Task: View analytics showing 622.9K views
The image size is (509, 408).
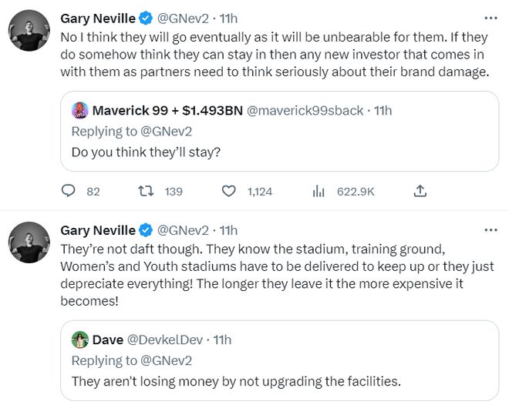Action: click(x=317, y=191)
